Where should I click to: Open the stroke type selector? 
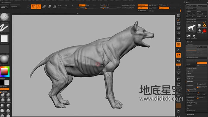tap(5, 28)
